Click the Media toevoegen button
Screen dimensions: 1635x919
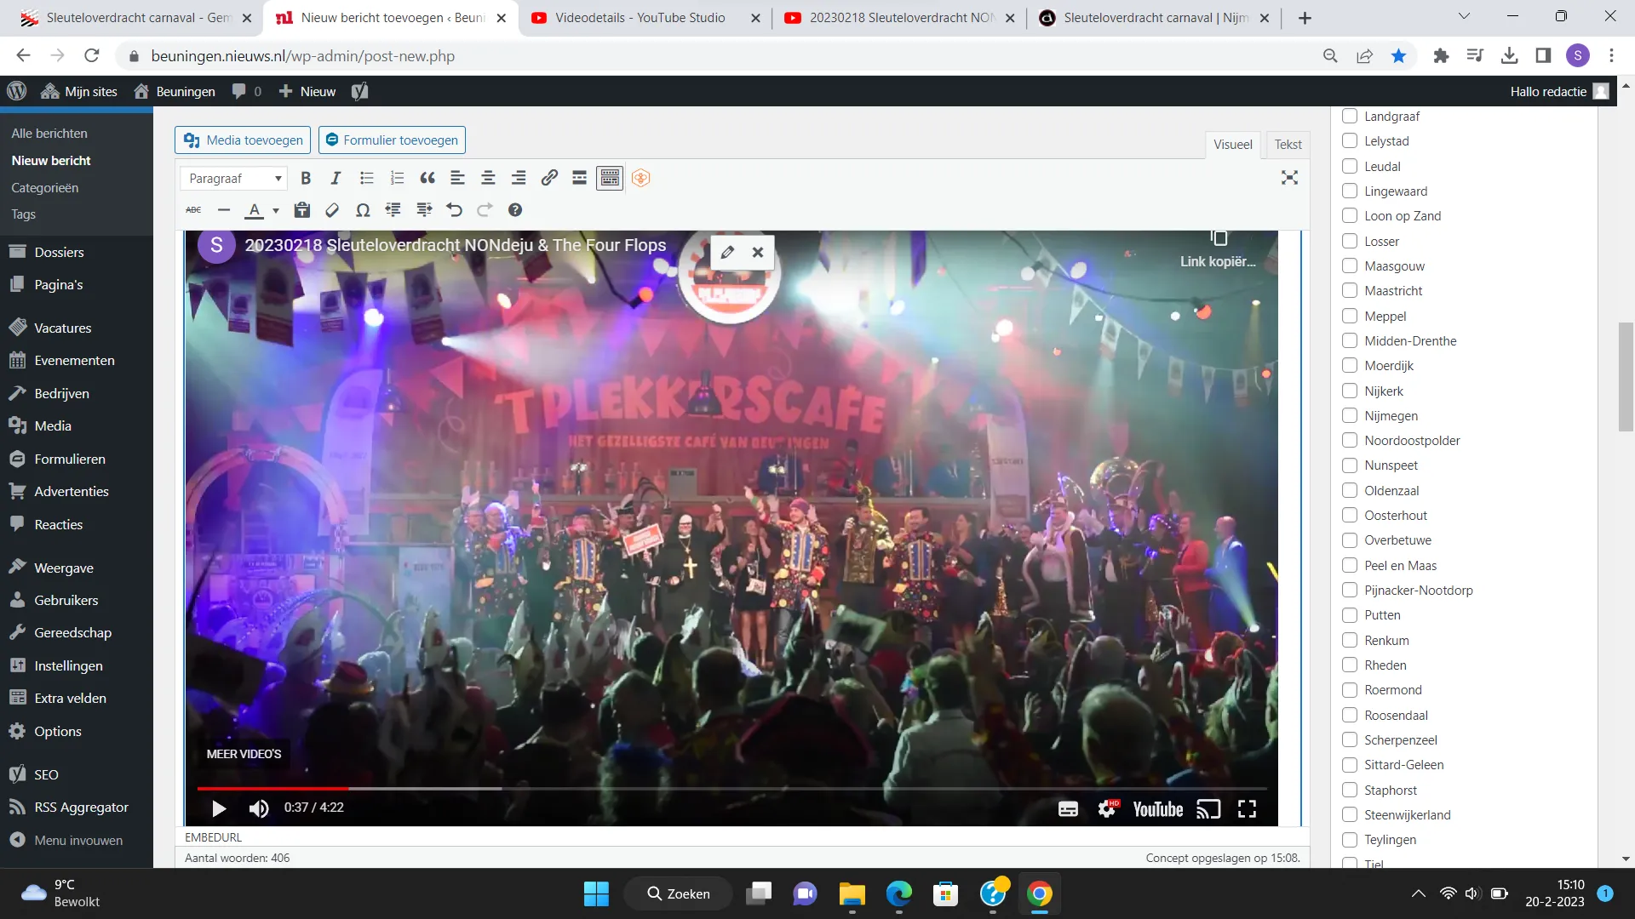[x=243, y=140]
